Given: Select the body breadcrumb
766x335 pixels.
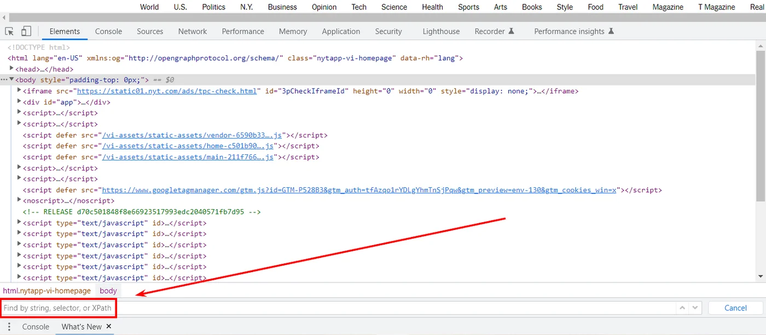Looking at the screenshot, I should point(108,291).
